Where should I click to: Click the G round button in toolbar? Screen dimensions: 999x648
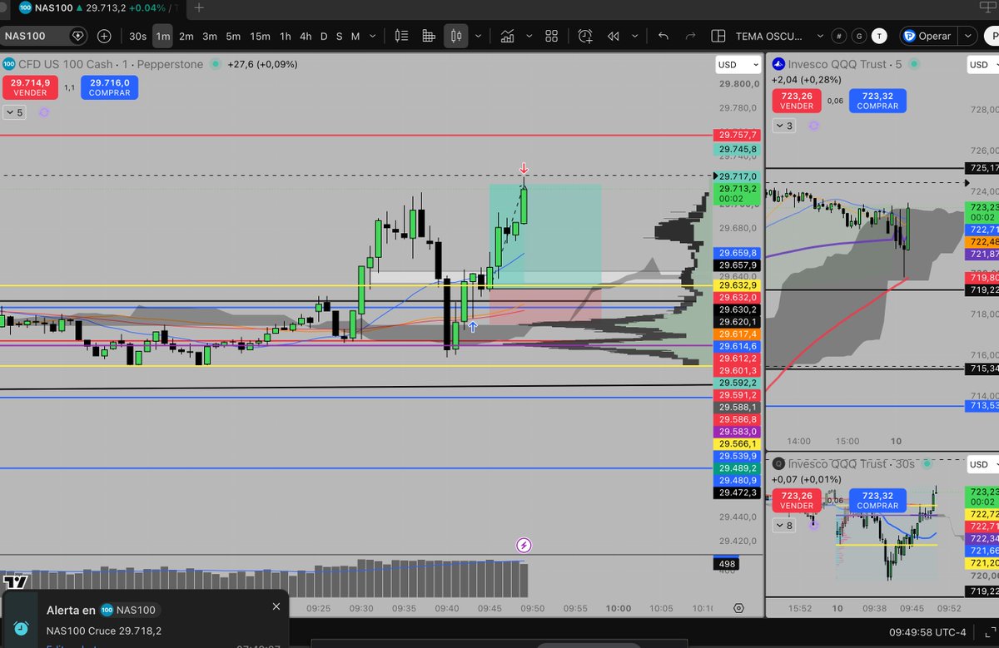coord(859,36)
